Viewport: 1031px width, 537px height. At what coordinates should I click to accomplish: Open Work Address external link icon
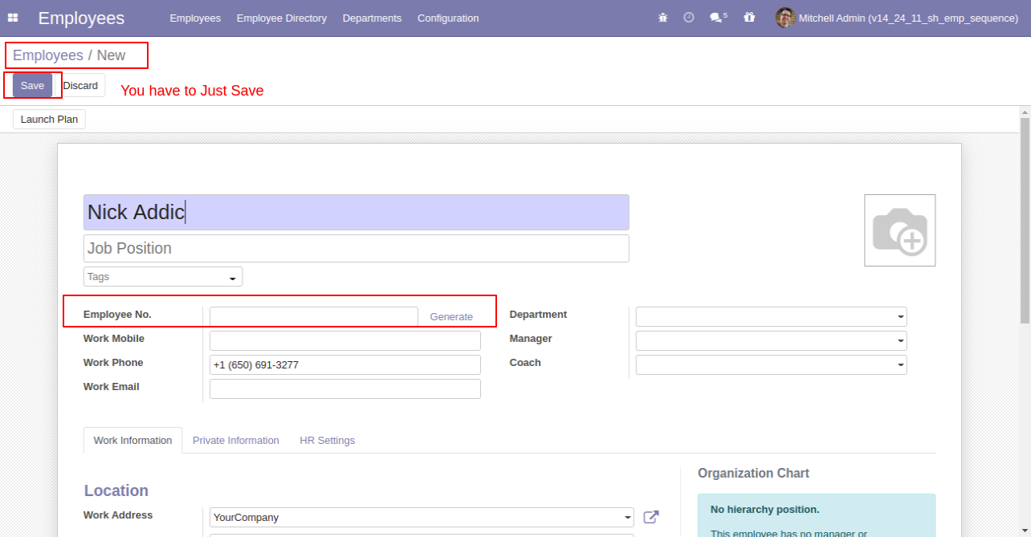[x=651, y=518]
